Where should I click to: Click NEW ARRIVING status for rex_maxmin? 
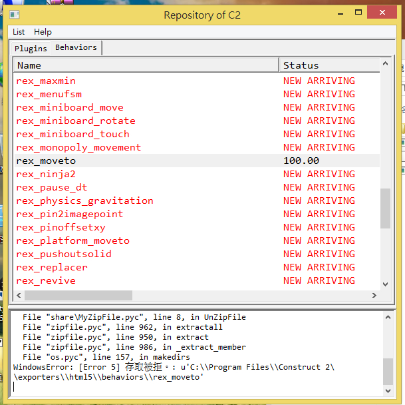[x=319, y=81]
